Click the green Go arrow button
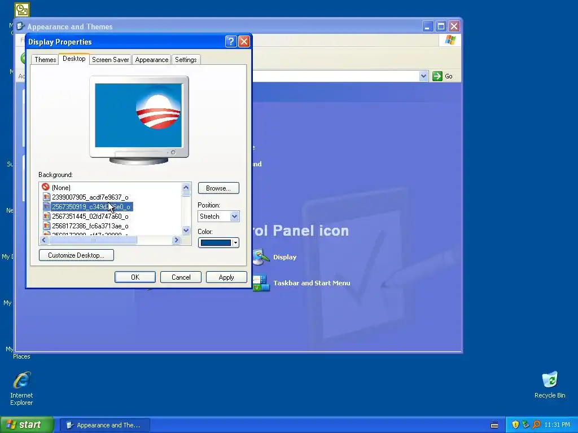Screen dimensions: 578x433 point(437,76)
